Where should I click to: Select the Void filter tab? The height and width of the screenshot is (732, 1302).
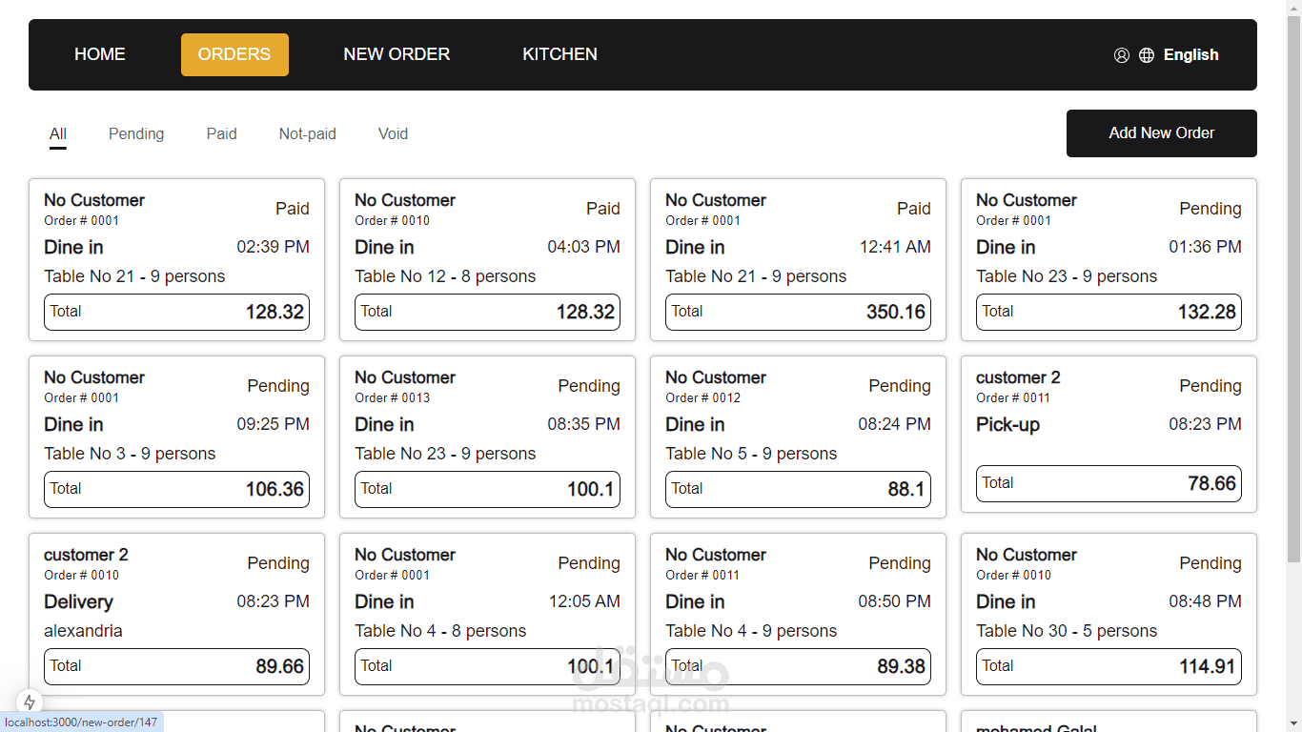(393, 134)
